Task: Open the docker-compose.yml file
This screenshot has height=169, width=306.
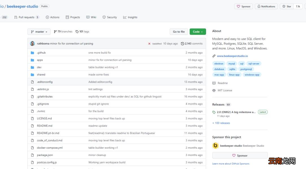Action: 50,148
